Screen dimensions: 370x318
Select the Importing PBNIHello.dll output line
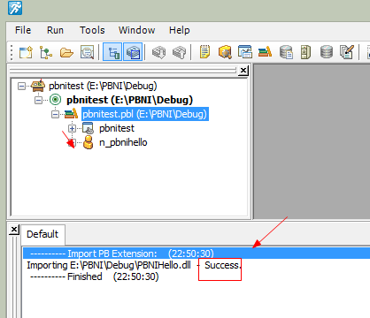point(197,265)
